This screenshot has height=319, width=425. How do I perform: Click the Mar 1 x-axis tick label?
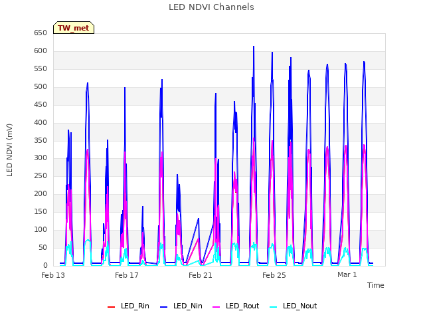click(347, 274)
